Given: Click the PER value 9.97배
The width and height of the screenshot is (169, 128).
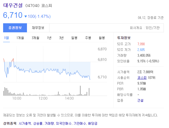Looking at the screenshot, I should 142,83.
